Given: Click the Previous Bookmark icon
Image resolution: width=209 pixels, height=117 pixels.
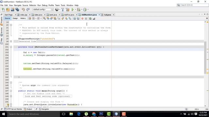Looking at the screenshot, I should tap(63, 19).
